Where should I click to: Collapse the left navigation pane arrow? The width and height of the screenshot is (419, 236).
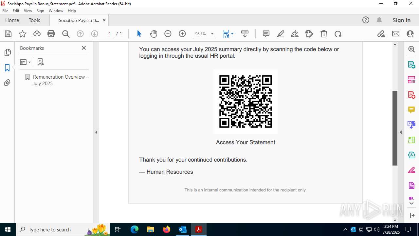pyautogui.click(x=96, y=132)
